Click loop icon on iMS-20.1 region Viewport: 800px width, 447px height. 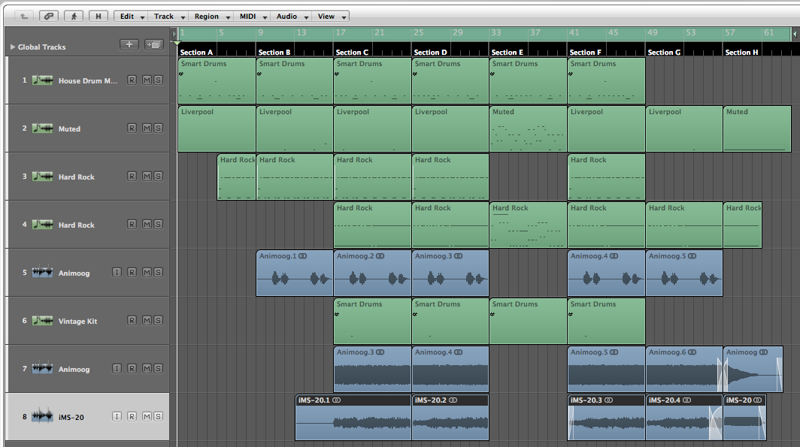(x=336, y=400)
